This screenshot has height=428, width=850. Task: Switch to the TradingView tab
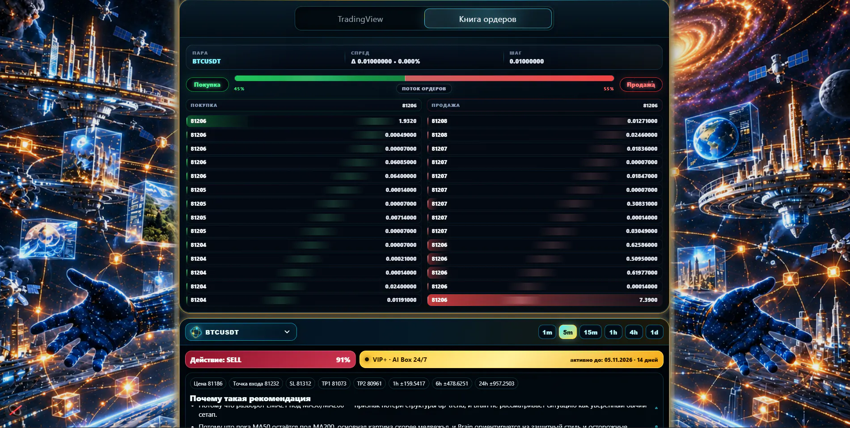360,19
